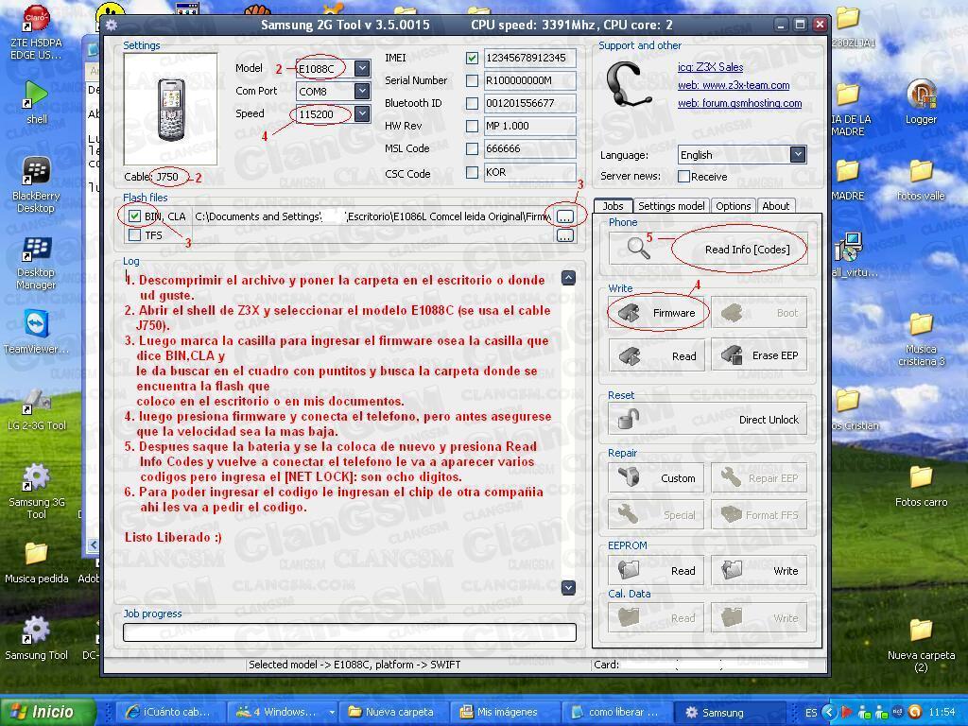Switch to the Settings model tab

click(x=670, y=206)
